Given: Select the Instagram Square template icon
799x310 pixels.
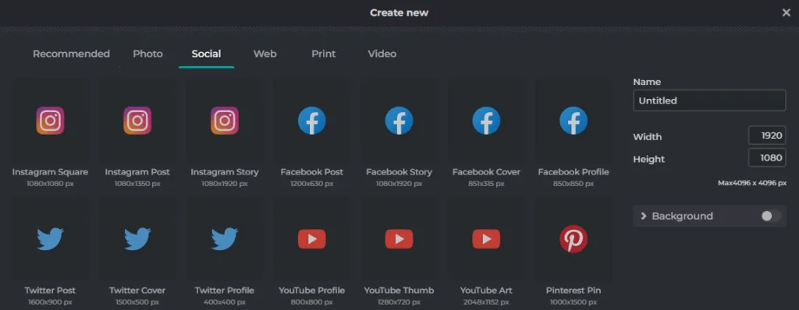Looking at the screenshot, I should (x=50, y=121).
